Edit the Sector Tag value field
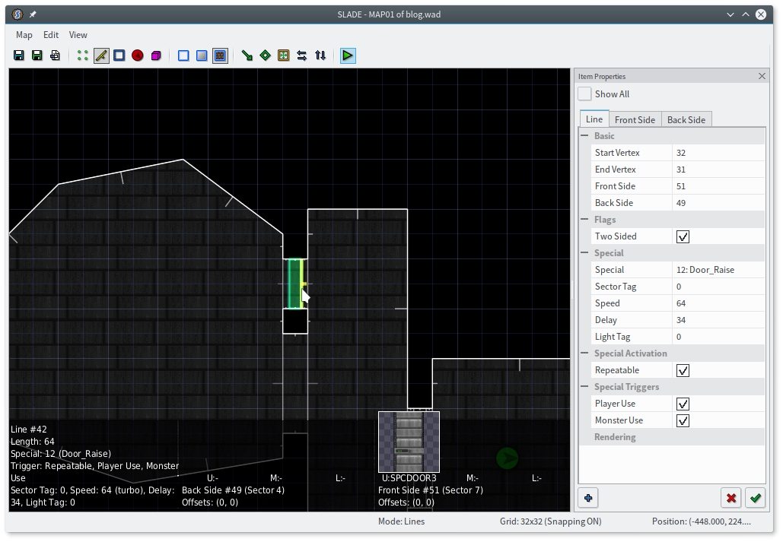Viewport: 783px width, 542px height. tap(718, 287)
